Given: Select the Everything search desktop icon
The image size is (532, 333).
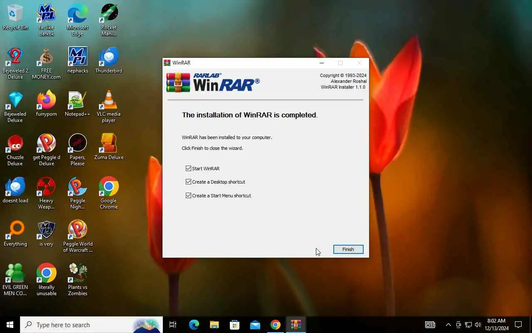Looking at the screenshot, I should pyautogui.click(x=15, y=234).
